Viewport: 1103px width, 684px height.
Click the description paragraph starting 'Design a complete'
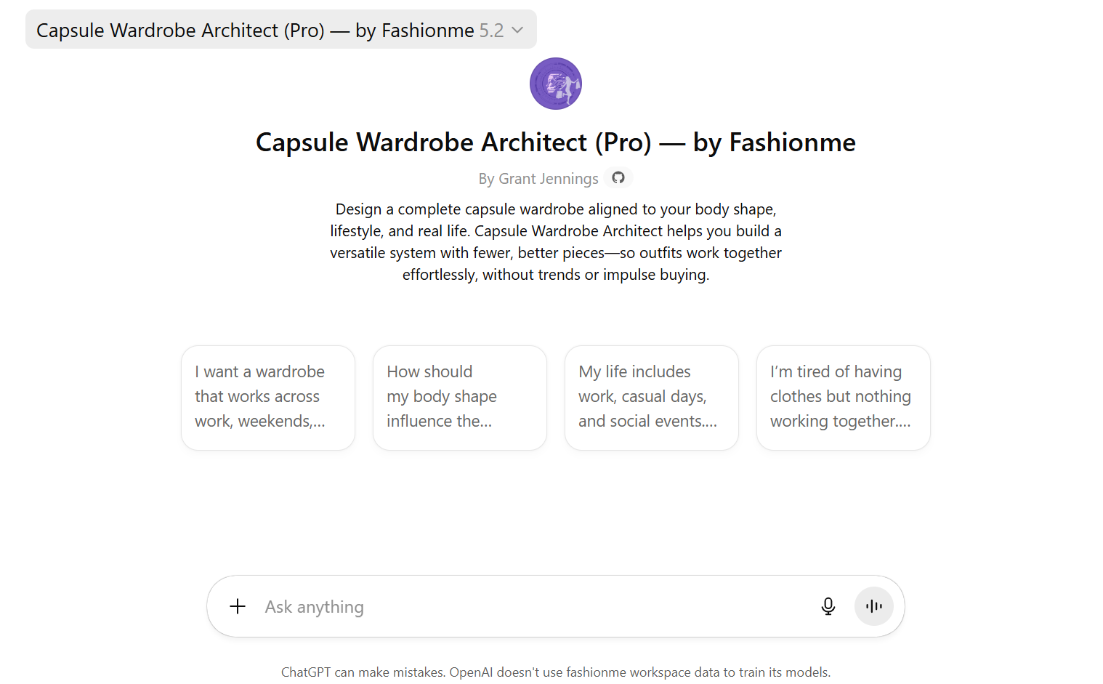556,242
